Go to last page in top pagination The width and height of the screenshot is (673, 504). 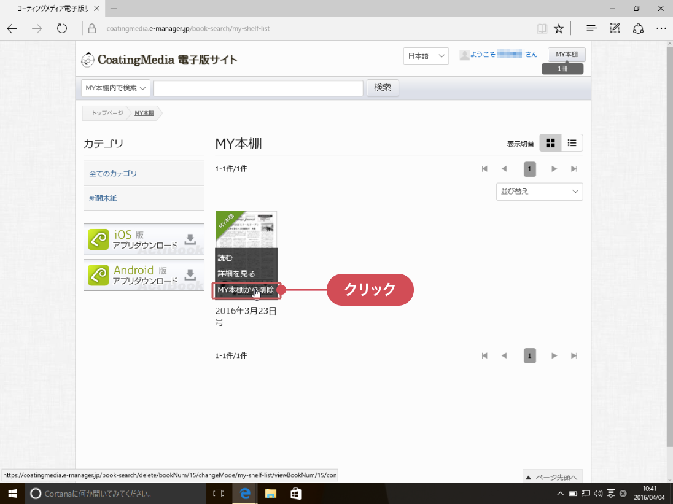click(574, 169)
